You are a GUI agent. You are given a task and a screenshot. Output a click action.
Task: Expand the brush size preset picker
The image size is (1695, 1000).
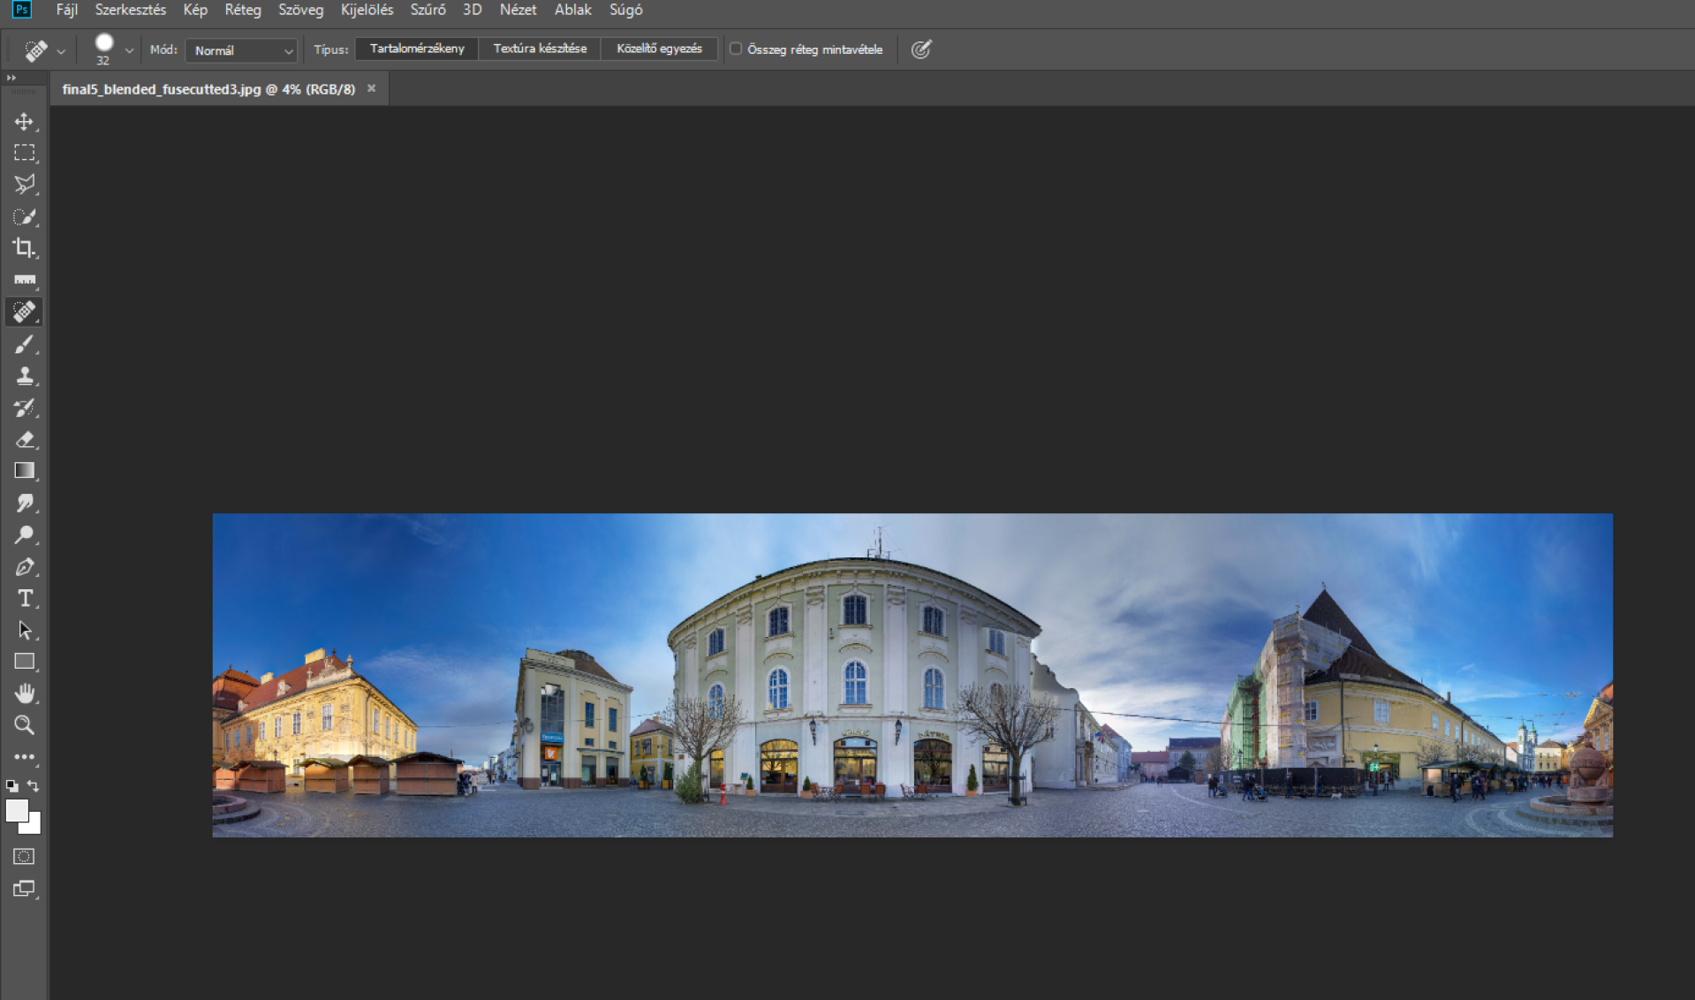(x=129, y=50)
